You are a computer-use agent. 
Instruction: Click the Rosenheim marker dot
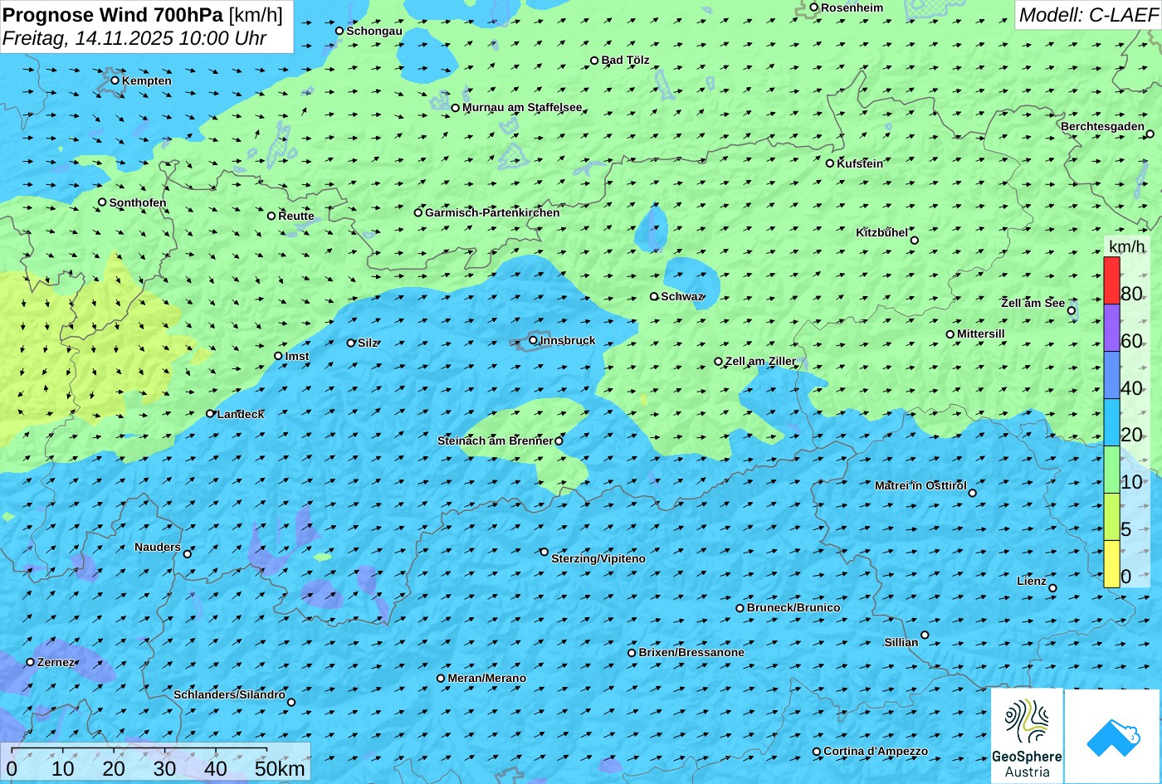pyautogui.click(x=814, y=7)
